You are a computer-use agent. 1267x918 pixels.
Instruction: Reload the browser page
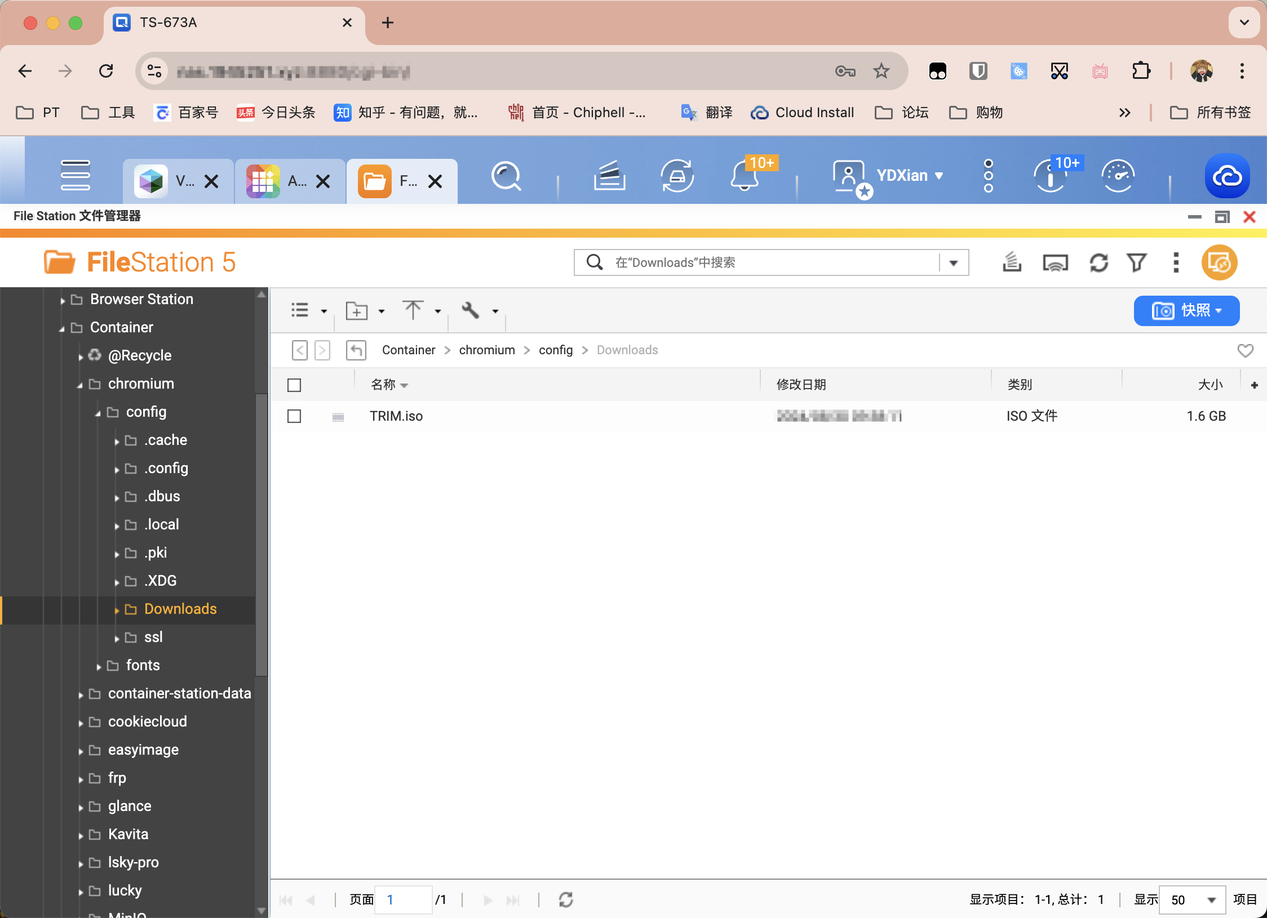point(106,71)
